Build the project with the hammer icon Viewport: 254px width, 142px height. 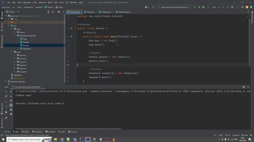153,7
